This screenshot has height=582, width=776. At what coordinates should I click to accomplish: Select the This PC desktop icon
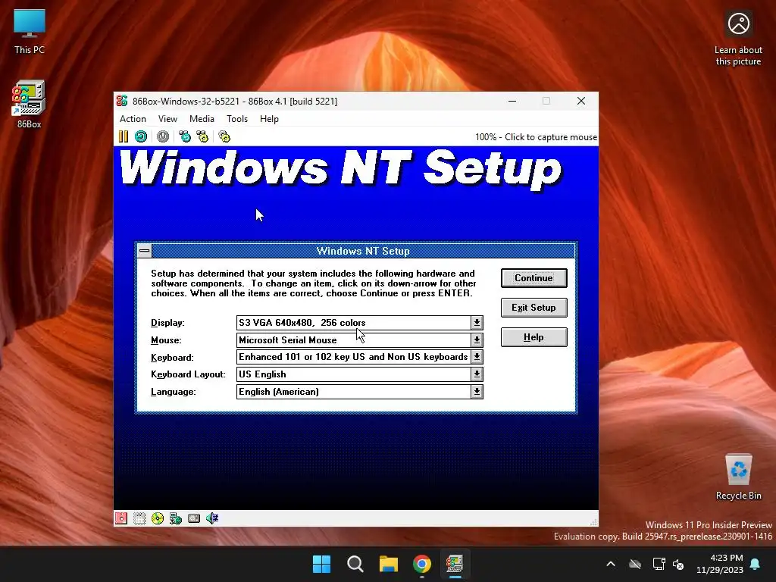tap(30, 30)
